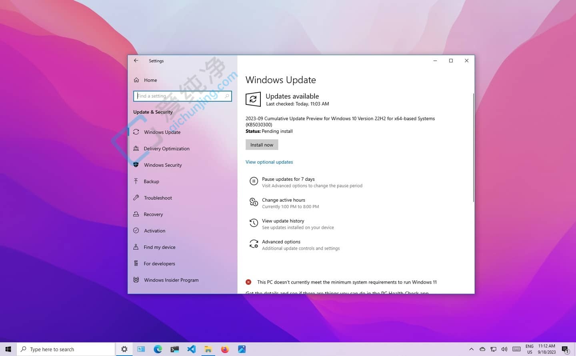
Task: Click the Windows Security shield icon
Action: (x=136, y=165)
